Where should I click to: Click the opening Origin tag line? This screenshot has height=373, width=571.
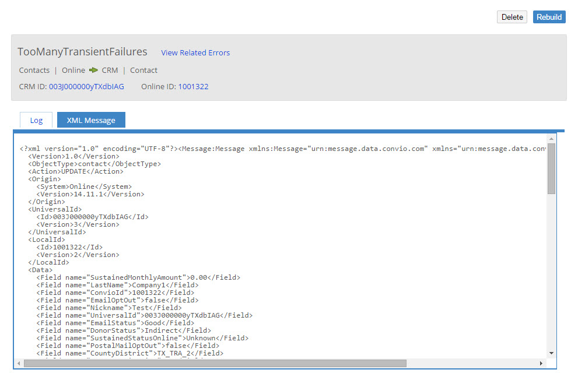[x=44, y=179]
